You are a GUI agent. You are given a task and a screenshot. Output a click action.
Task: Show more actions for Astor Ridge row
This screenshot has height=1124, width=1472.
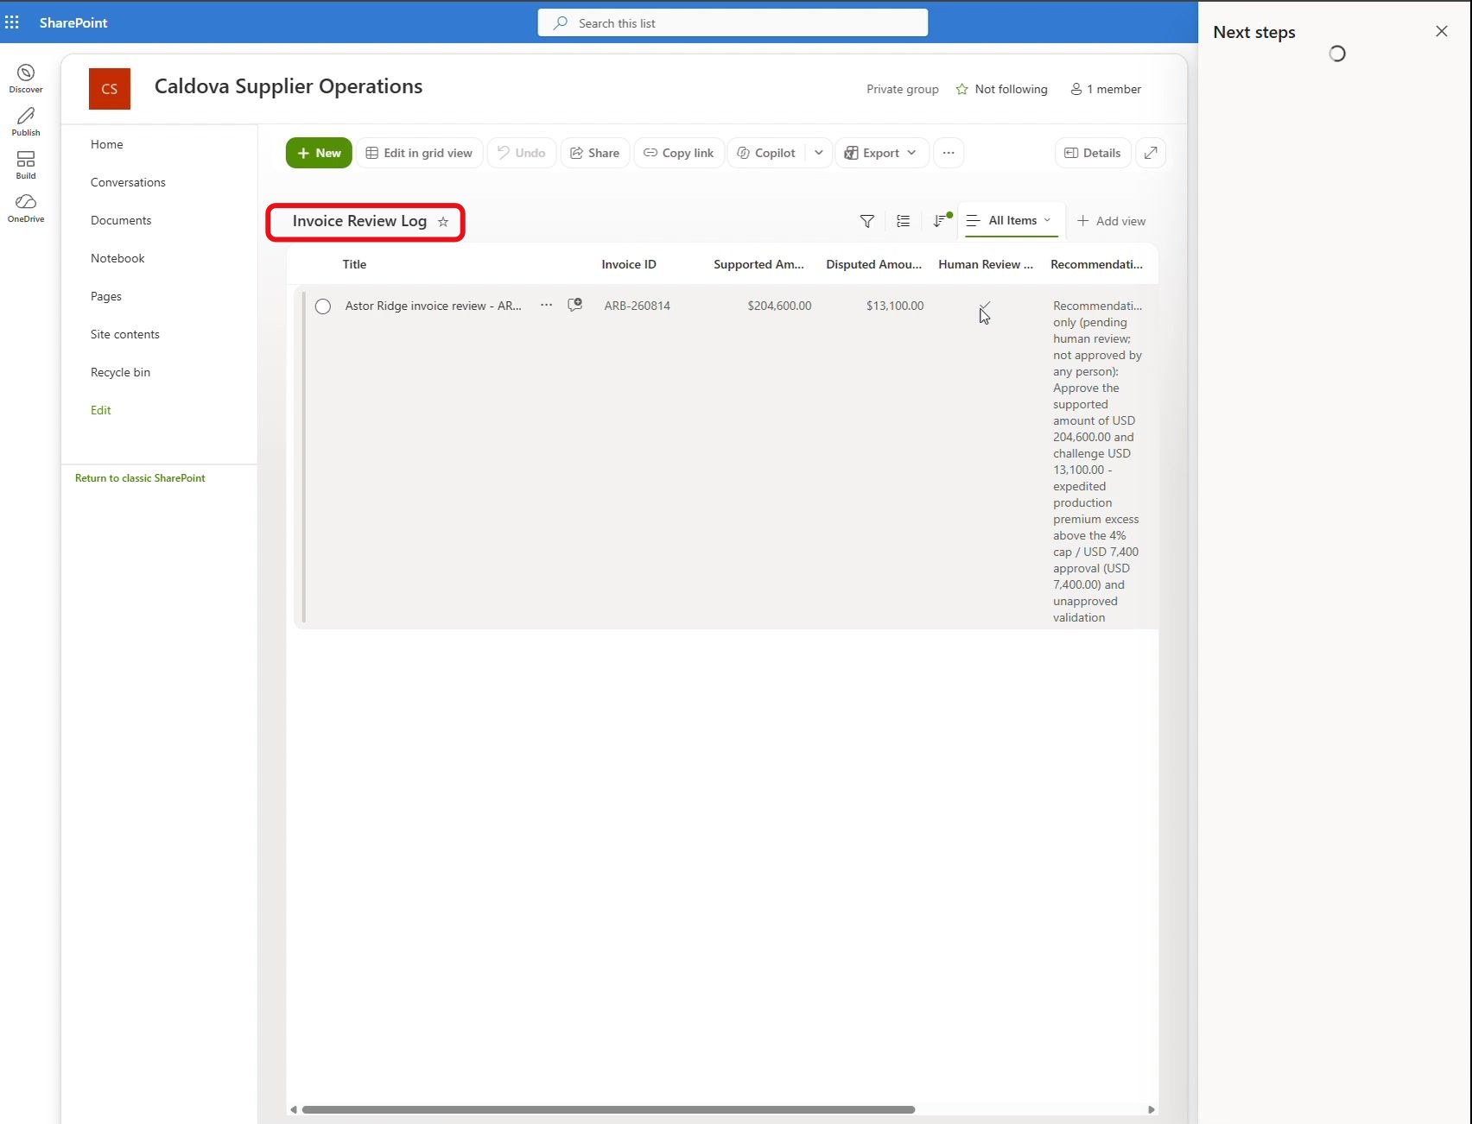coord(546,305)
